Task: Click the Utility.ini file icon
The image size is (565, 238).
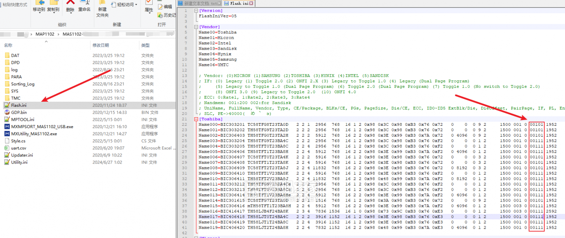Action: coord(7,162)
